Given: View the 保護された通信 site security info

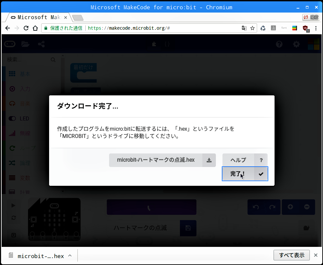Looking at the screenshot, I should [63, 28].
